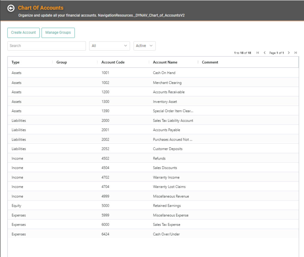The width and height of the screenshot is (304, 257).
Task: Select Purchases Accrued Not ... account
Action: (x=173, y=139)
